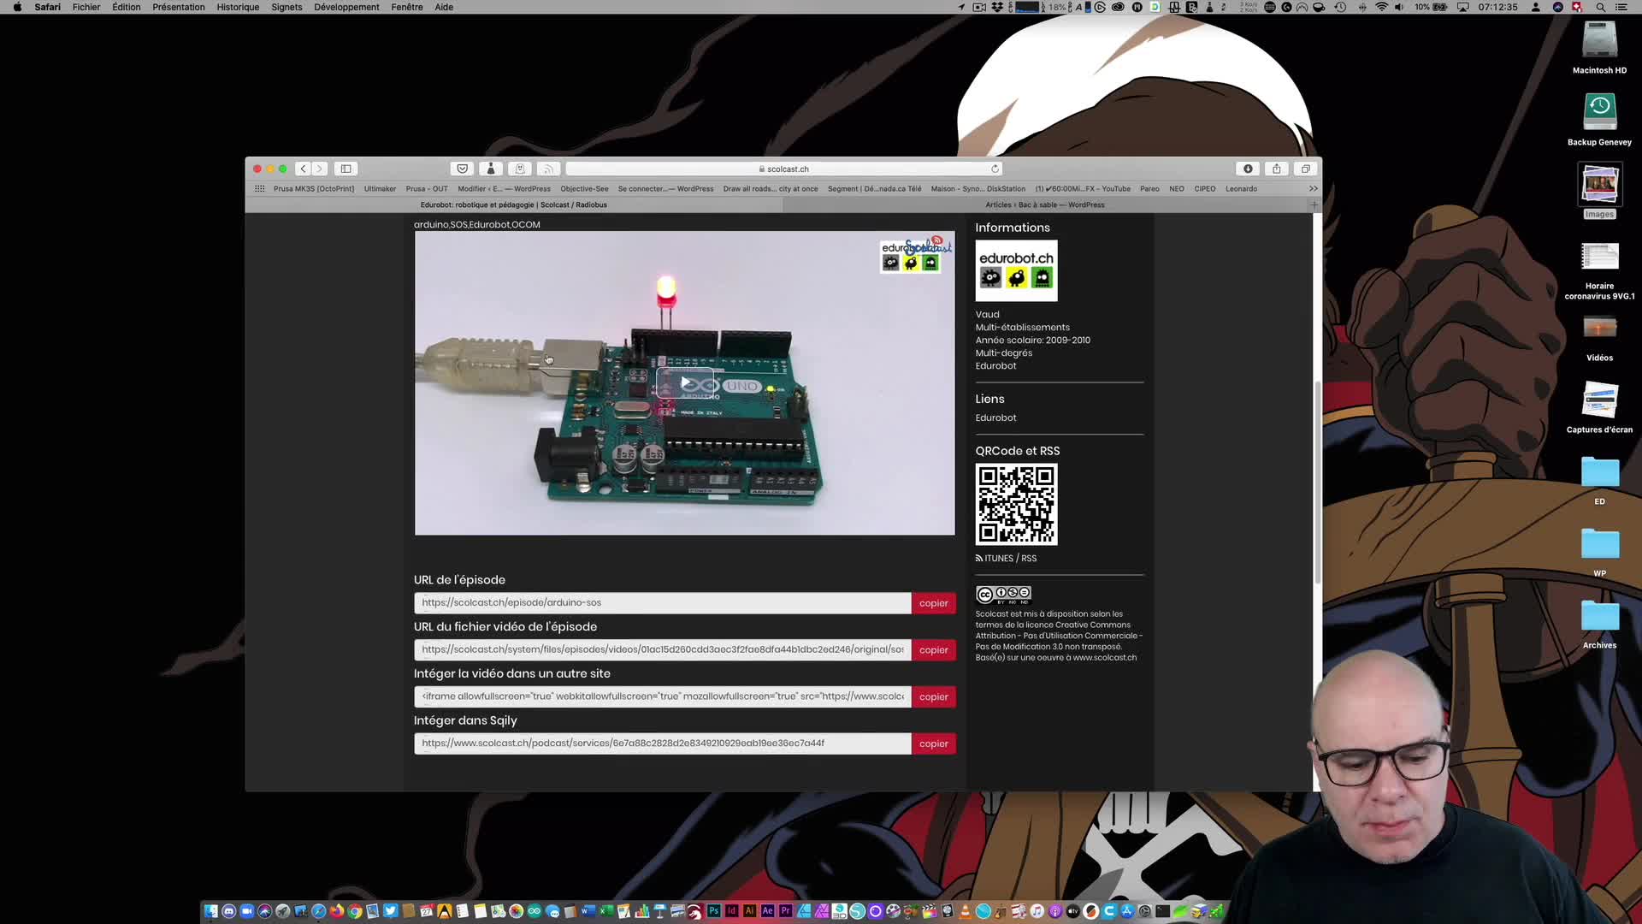Play the Arduino video
Viewport: 1642px width, 924px height.
pyautogui.click(x=685, y=382)
